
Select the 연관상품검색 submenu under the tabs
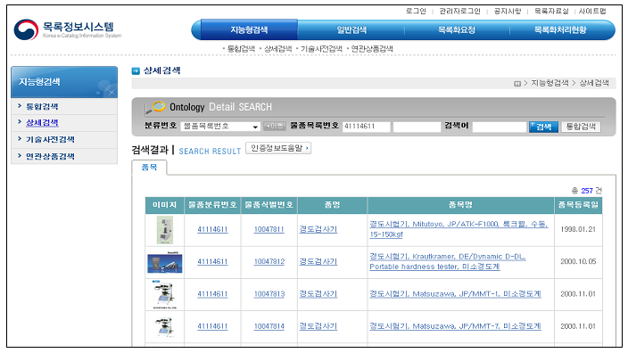pos(372,49)
